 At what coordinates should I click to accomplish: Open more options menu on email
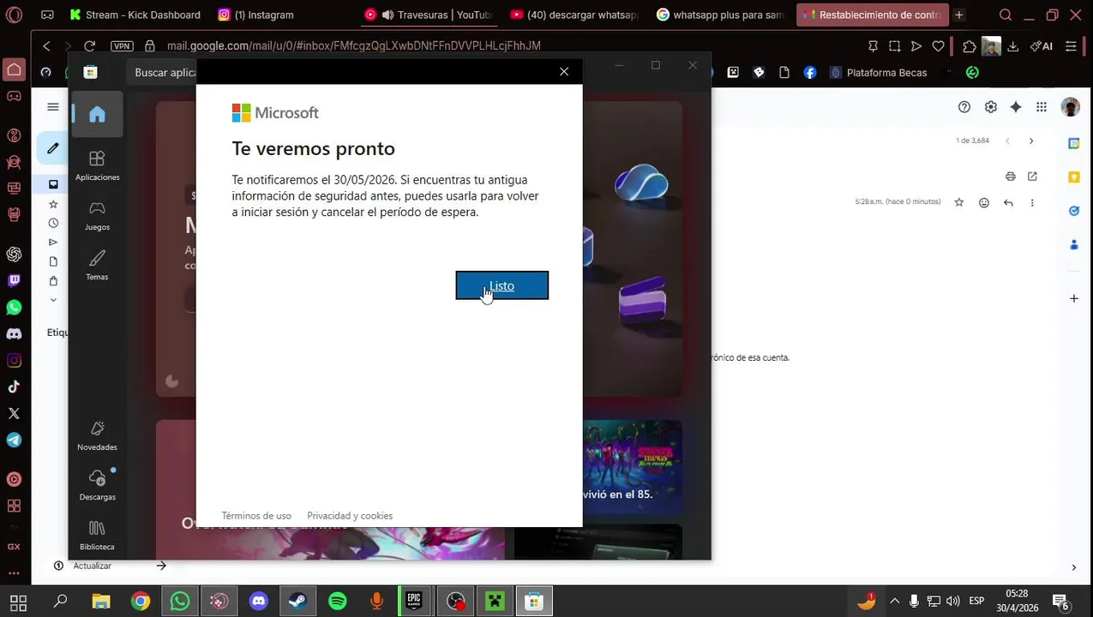(1033, 202)
